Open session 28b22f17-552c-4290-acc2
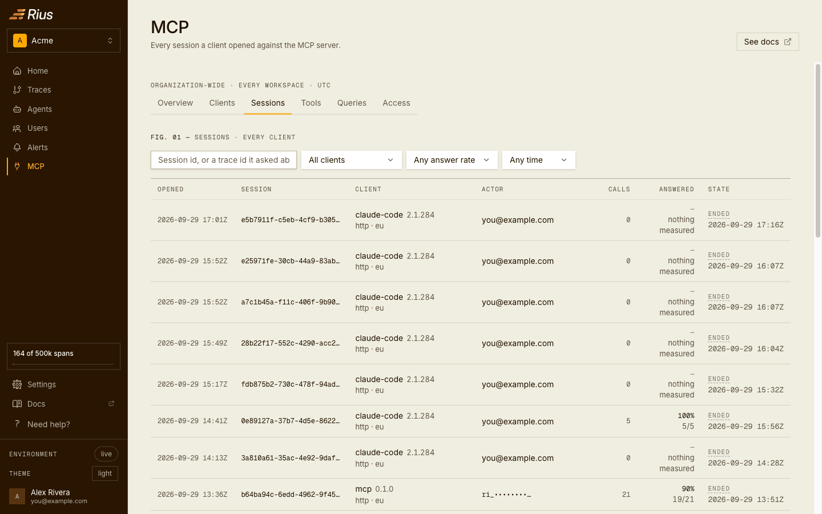Image resolution: width=822 pixels, height=514 pixels. pyautogui.click(x=290, y=343)
